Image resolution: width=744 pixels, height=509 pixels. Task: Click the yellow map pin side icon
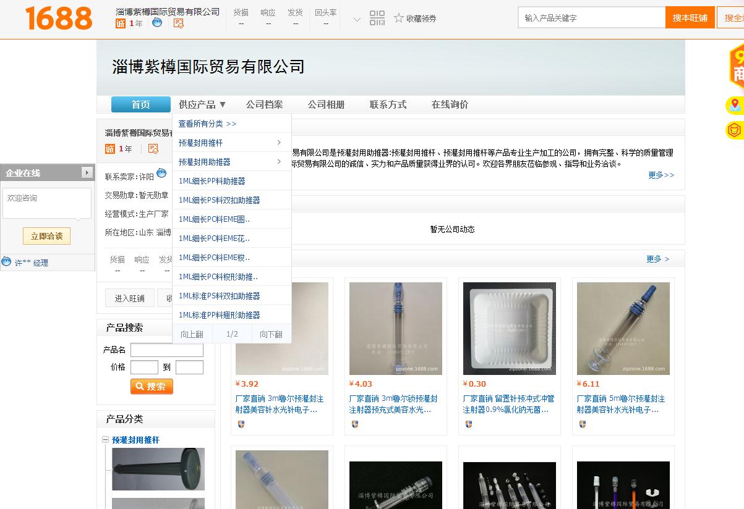click(x=735, y=106)
